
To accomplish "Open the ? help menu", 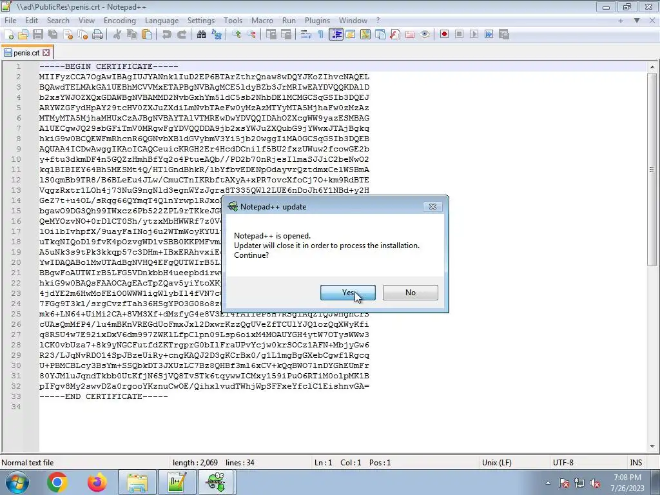I will pyautogui.click(x=378, y=20).
